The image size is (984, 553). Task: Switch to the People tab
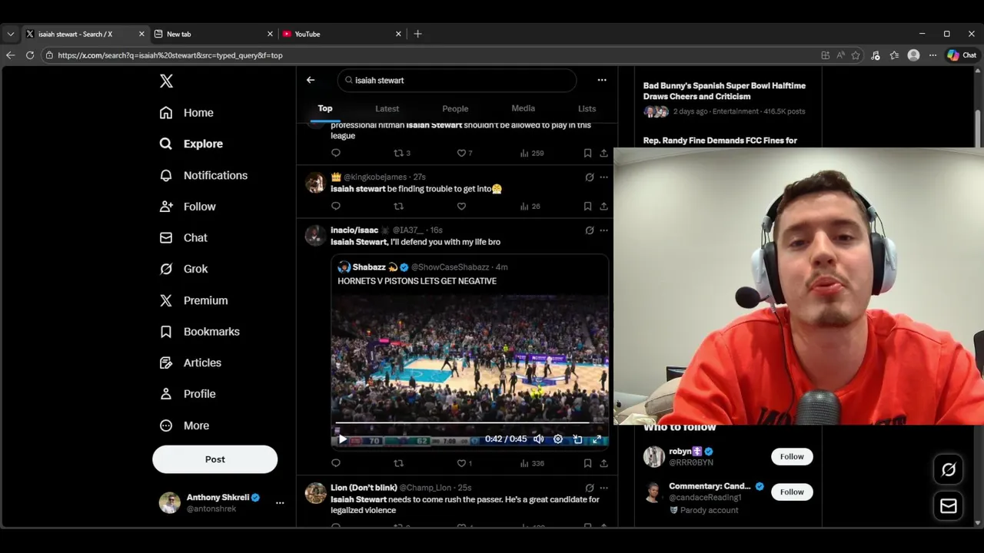click(455, 108)
